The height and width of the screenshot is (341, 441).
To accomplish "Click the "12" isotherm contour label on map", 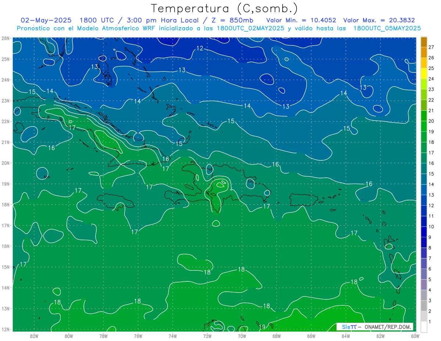I will pyautogui.click(x=200, y=48).
